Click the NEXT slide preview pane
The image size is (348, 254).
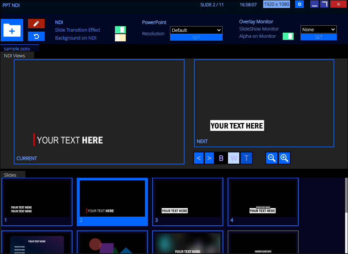click(264, 103)
